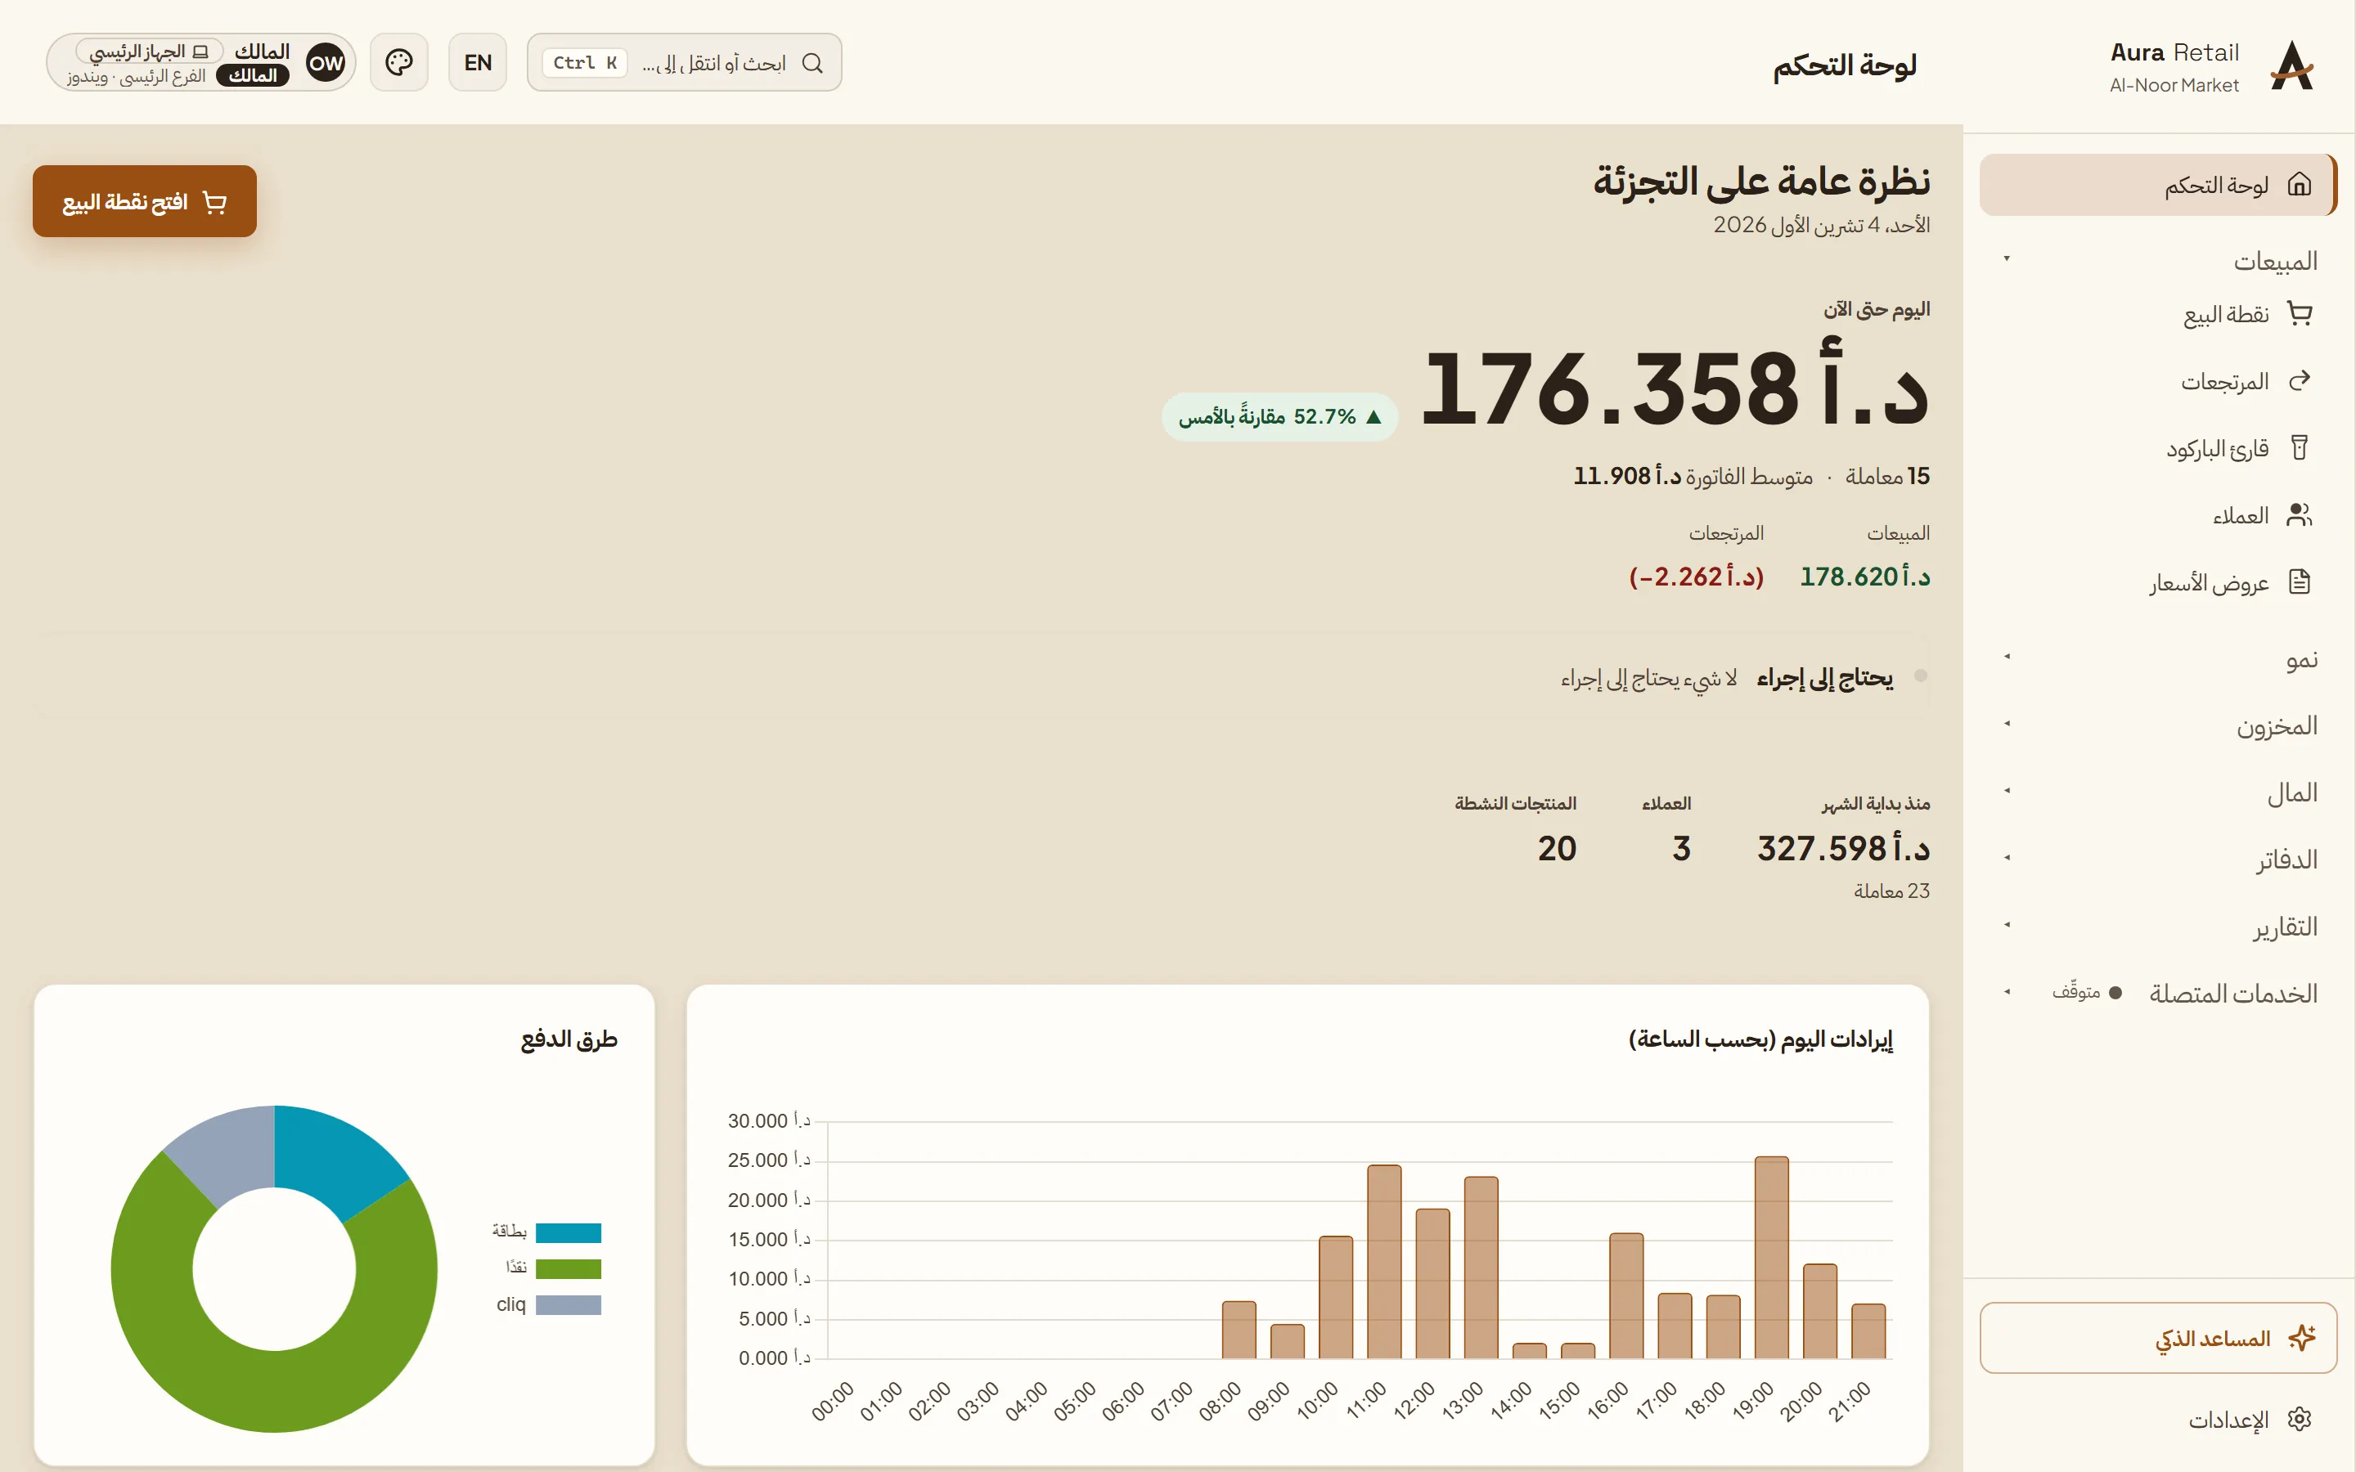Switch language with the EN button
This screenshot has height=1472, width=2356.
477,62
